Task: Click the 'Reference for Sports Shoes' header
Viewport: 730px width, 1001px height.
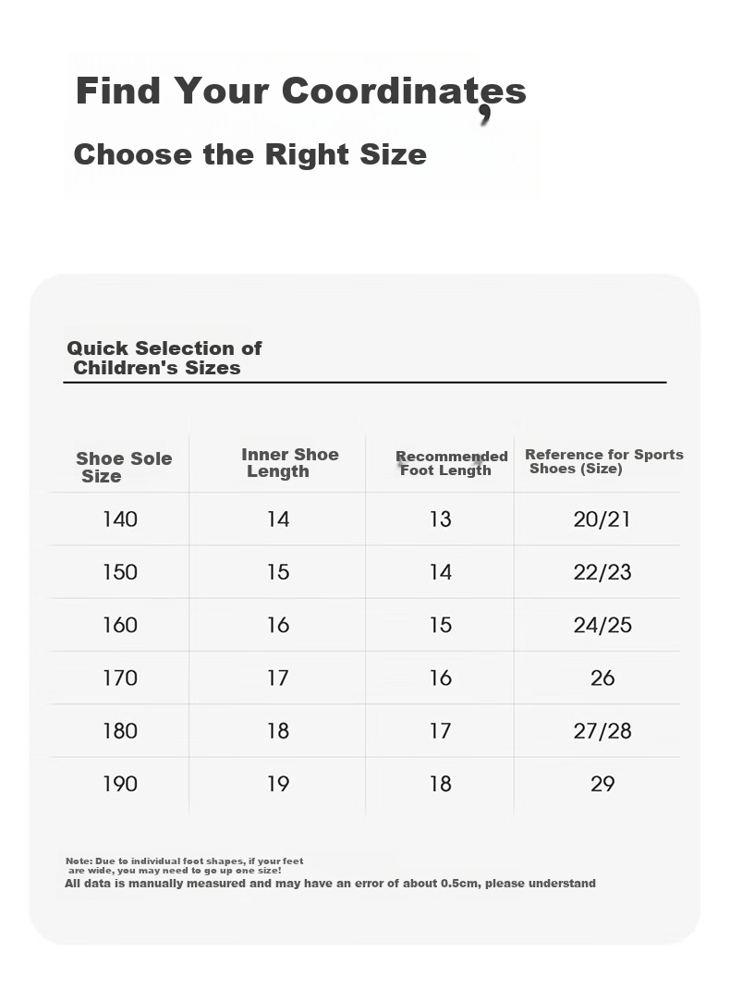Action: (603, 461)
